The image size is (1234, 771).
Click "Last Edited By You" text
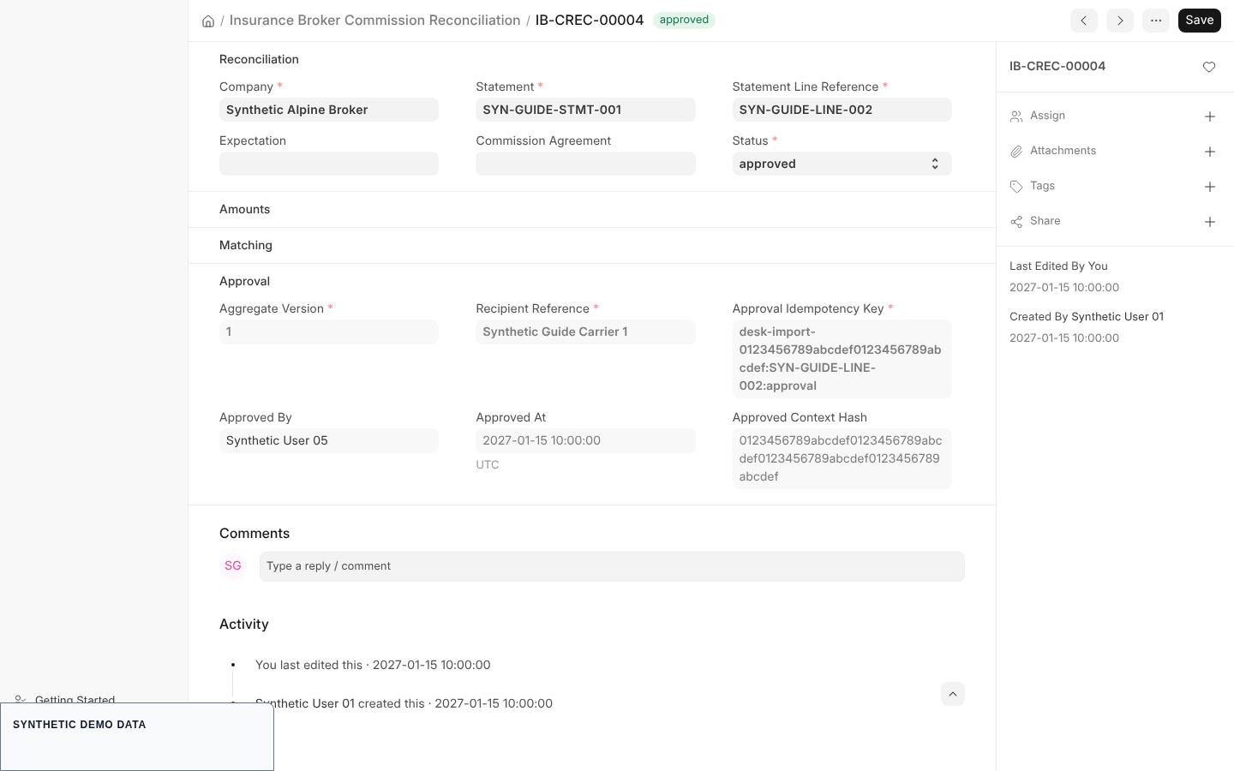(1058, 266)
